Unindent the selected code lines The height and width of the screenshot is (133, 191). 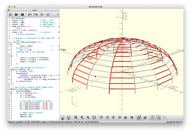(x=42, y=15)
